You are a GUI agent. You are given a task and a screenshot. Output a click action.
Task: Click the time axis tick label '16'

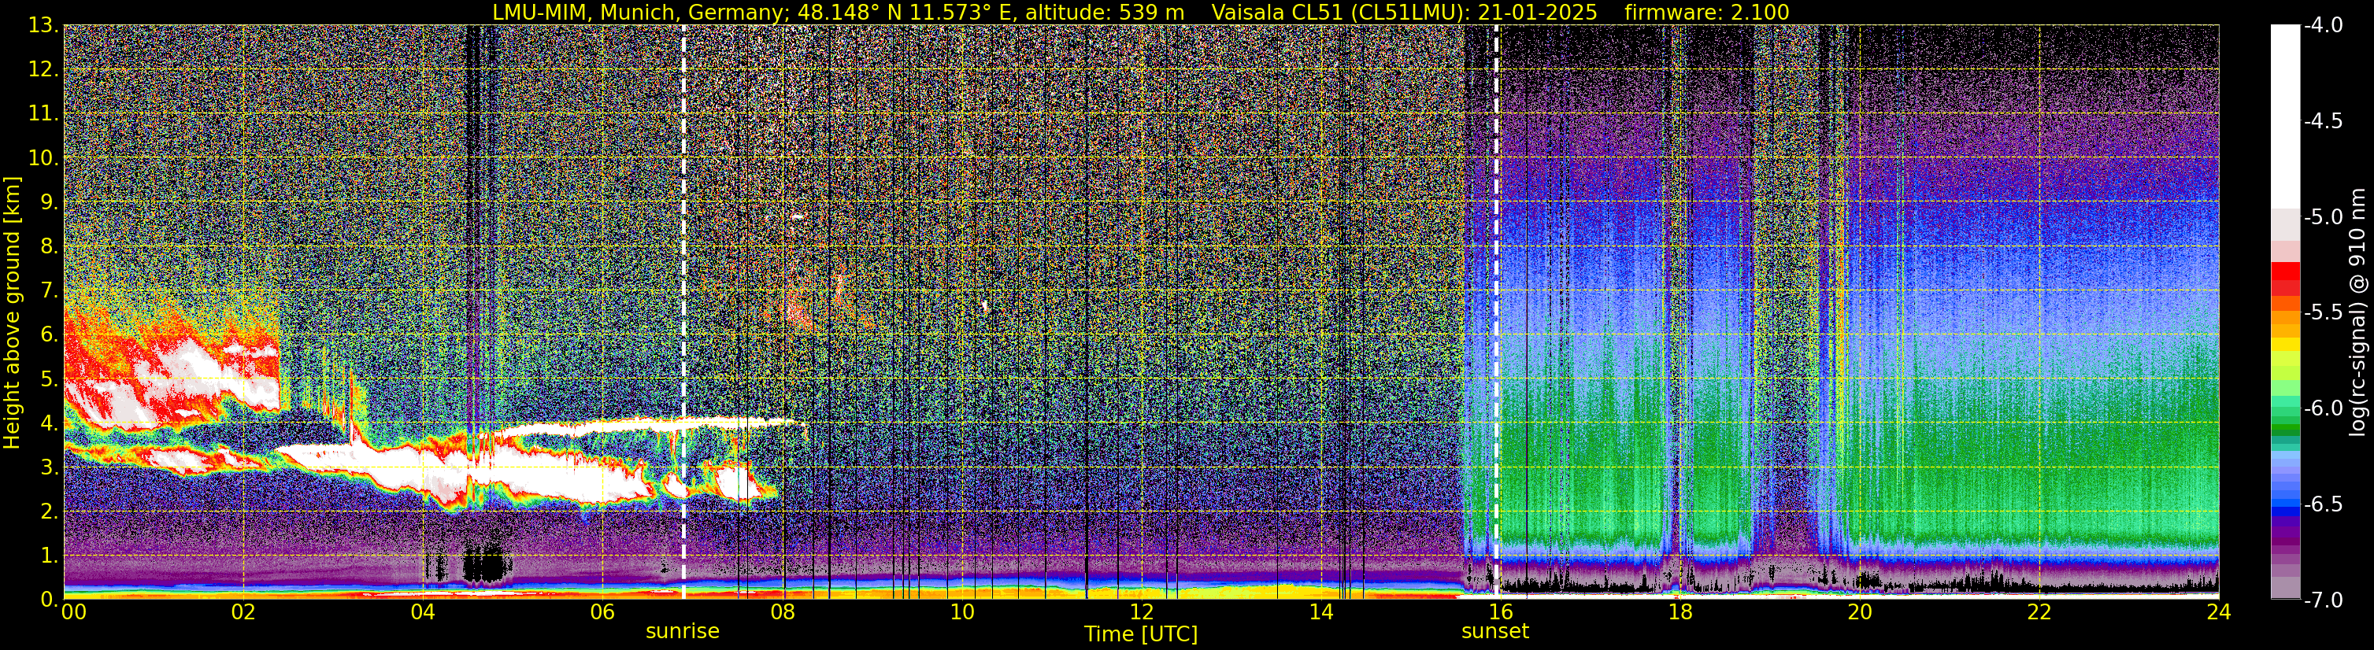click(x=1500, y=613)
